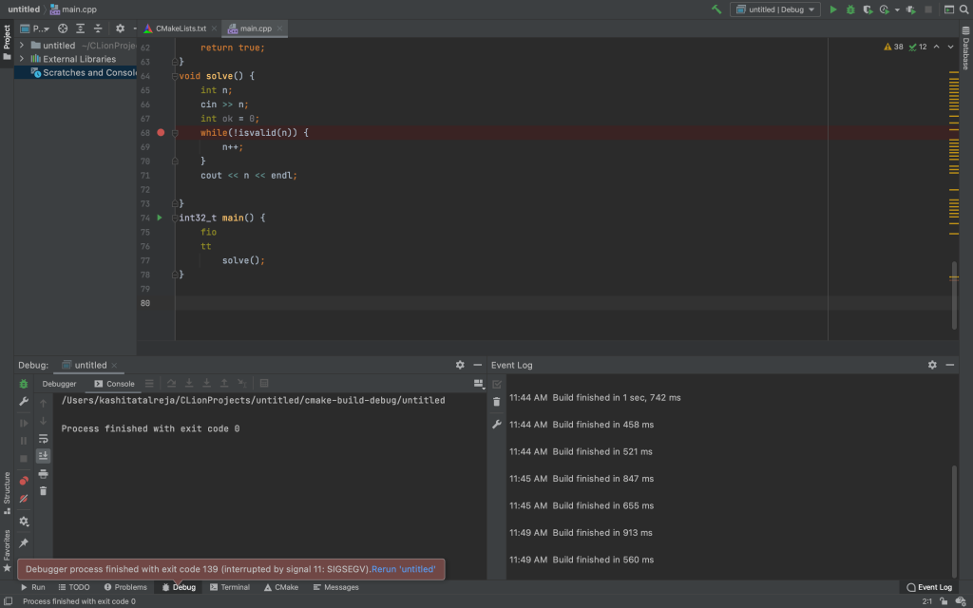Open Favorites side tab
The image size is (973, 608).
7,550
